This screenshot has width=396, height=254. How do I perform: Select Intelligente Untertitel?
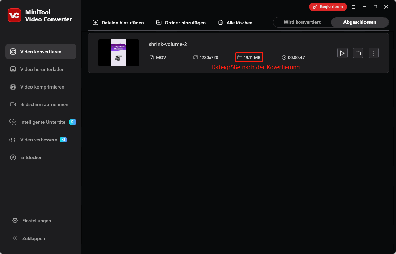tap(41, 122)
